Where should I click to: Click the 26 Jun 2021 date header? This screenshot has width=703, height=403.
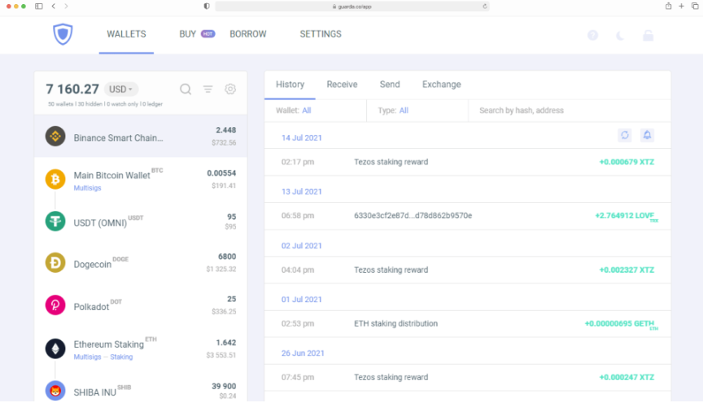point(303,353)
